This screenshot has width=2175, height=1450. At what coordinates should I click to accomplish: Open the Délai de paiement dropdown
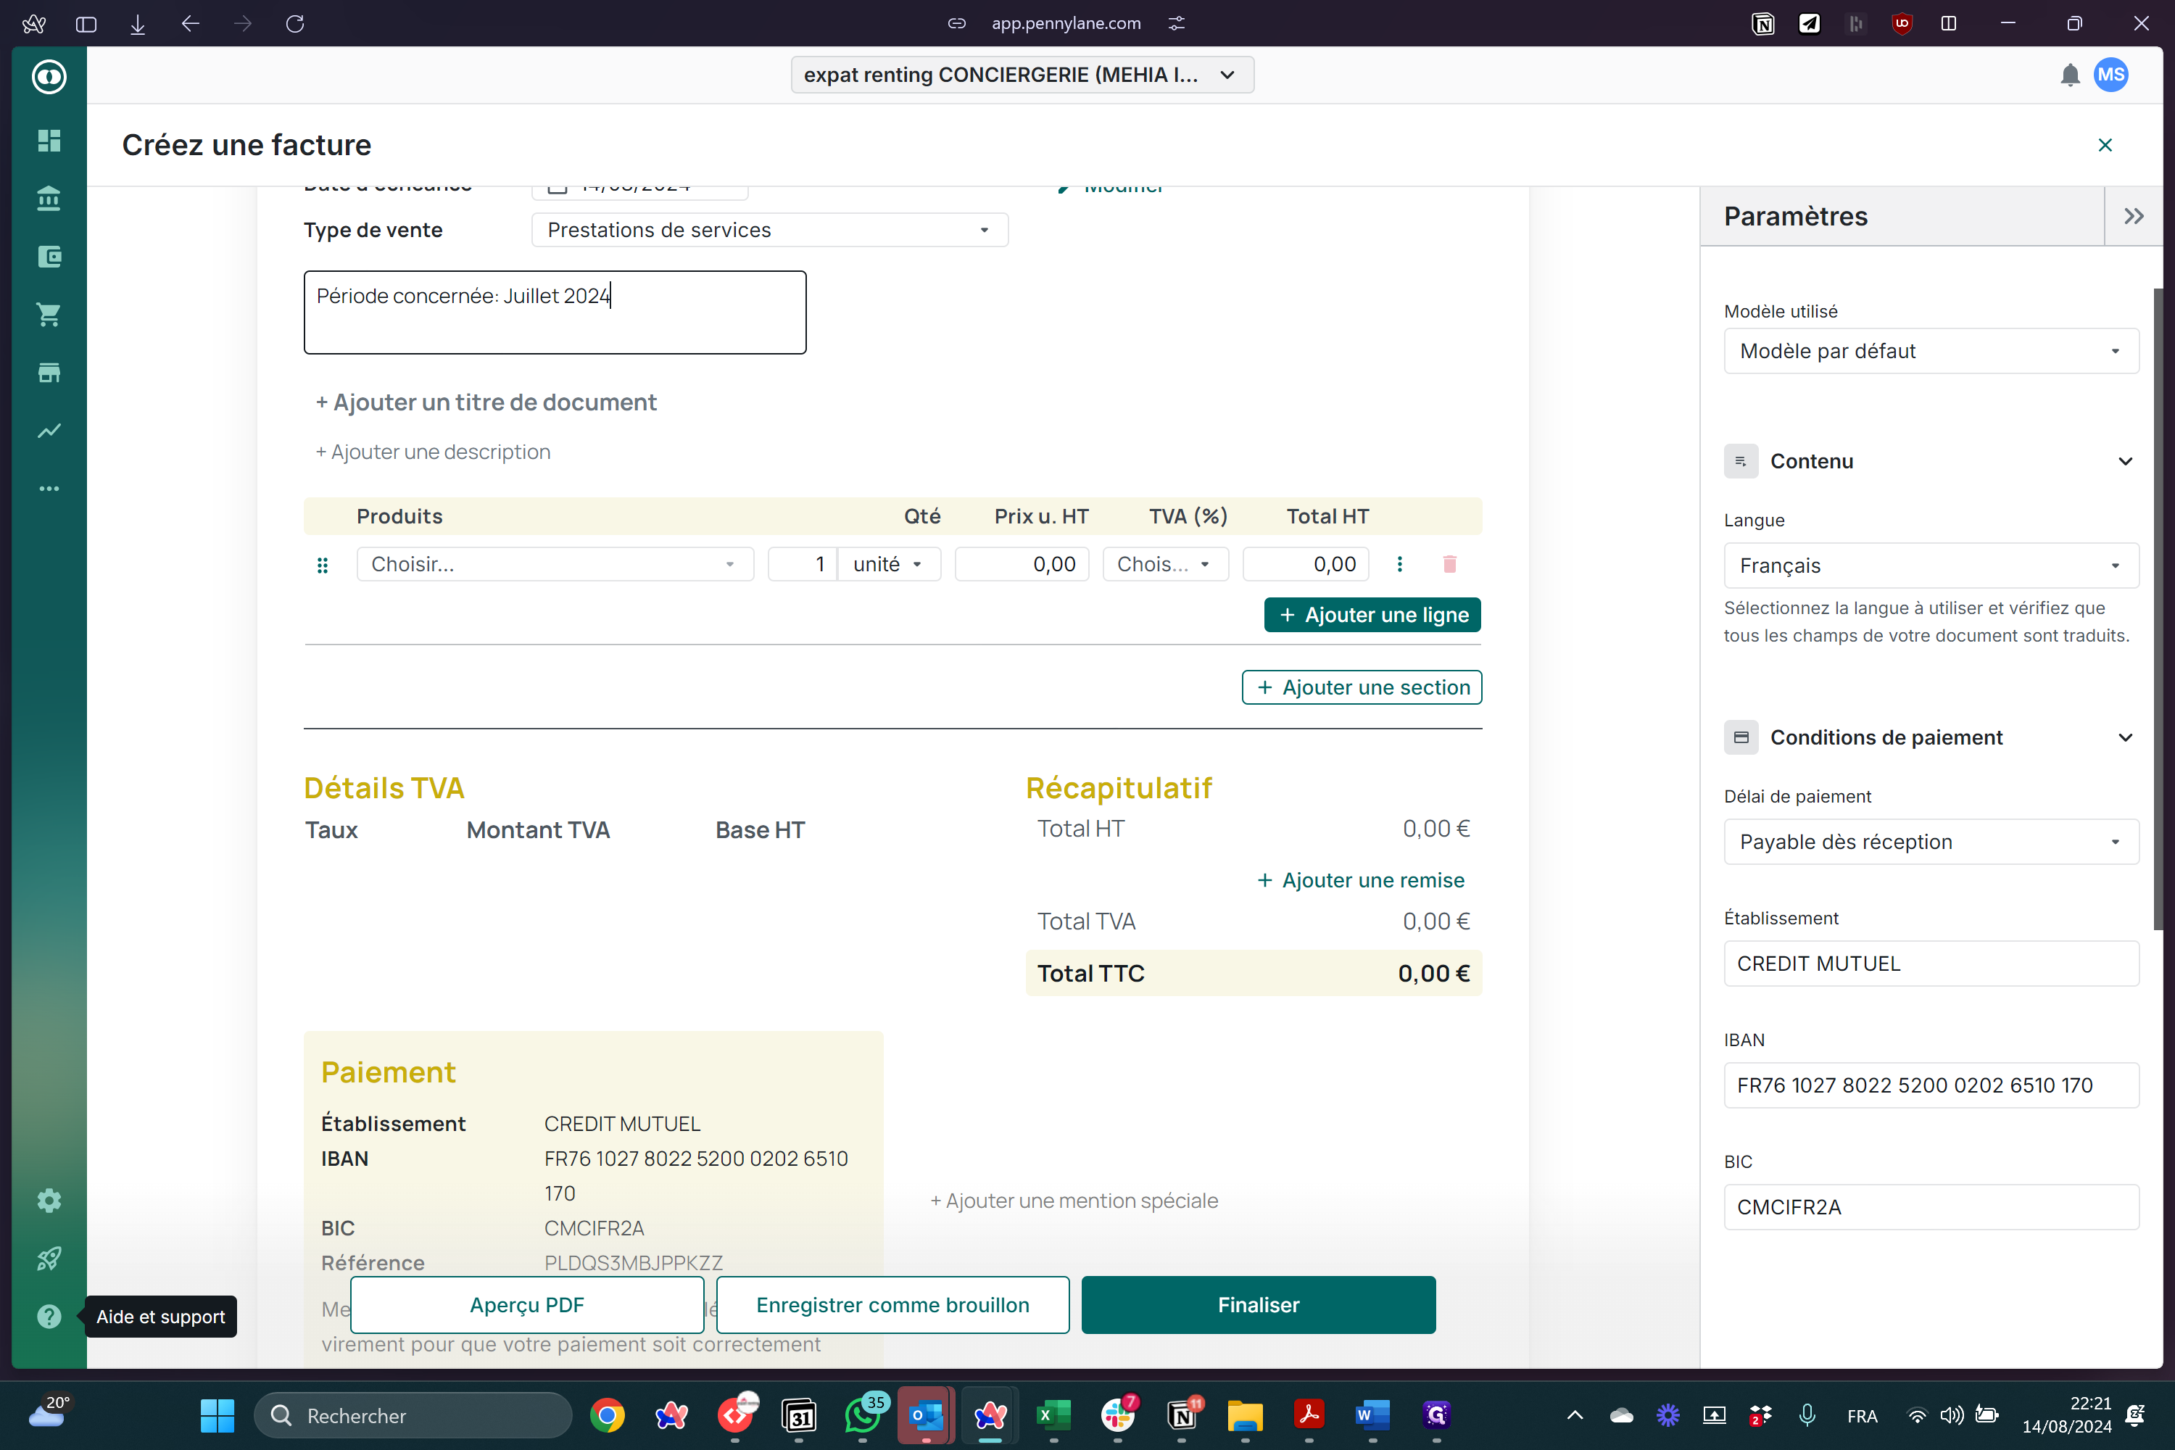[1931, 842]
